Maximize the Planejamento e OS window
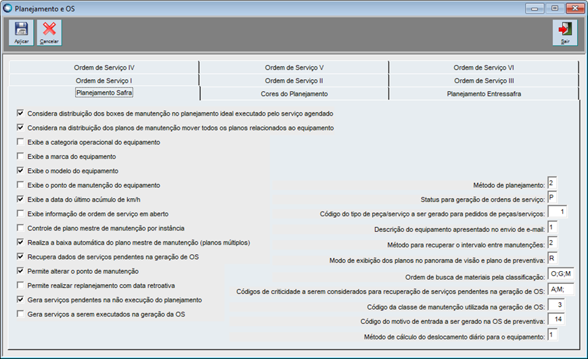 [x=555, y=8]
